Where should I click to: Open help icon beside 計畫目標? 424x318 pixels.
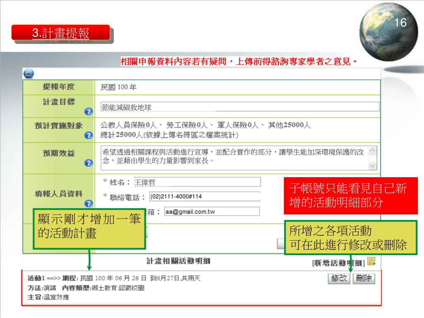coord(89,111)
